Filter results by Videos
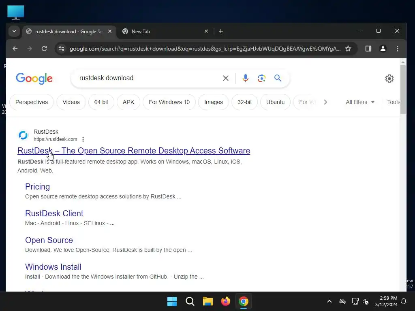This screenshot has width=415, height=311. [x=71, y=102]
